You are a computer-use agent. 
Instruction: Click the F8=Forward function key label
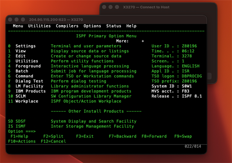154,136
